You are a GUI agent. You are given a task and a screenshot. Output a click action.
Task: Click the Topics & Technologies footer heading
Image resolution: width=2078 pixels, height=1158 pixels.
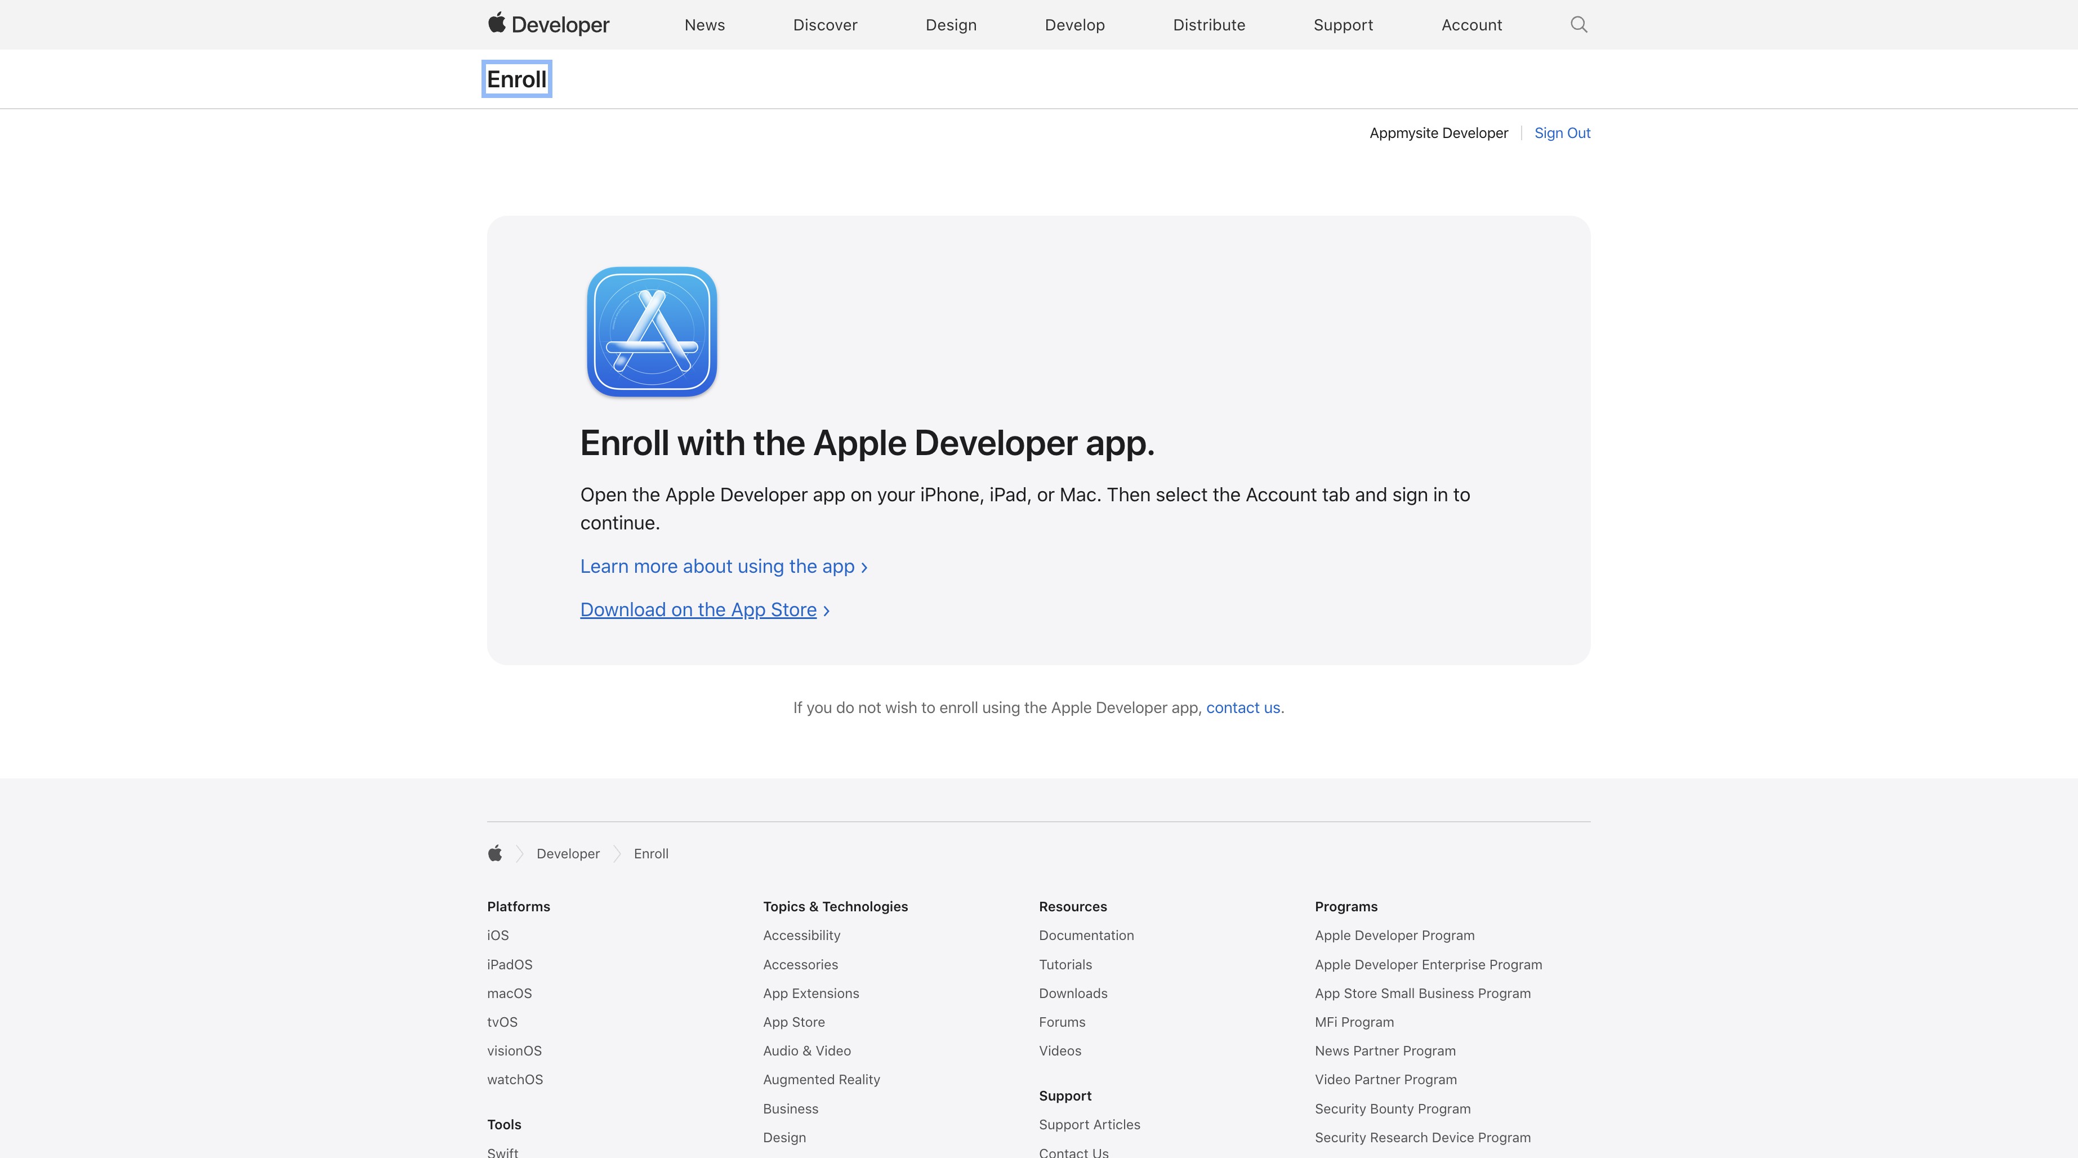point(835,906)
